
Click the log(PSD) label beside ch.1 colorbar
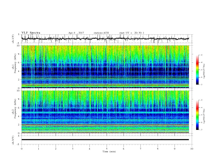[x=204, y=71]
